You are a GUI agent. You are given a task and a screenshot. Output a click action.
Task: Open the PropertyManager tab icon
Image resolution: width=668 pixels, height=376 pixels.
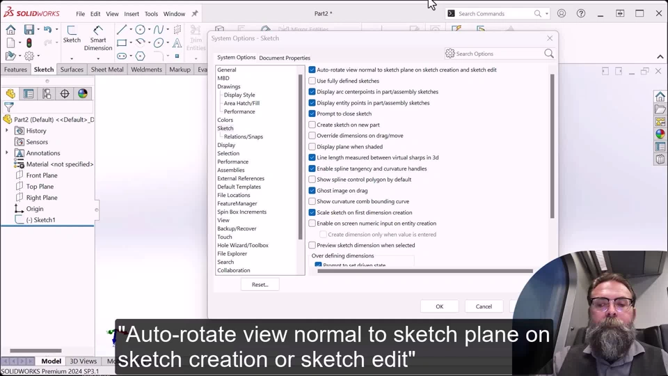[x=29, y=93]
